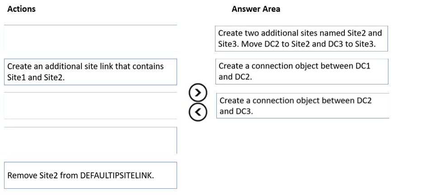Click "and DC2." line in second answer
This screenshot has height=196, width=425.
point(235,77)
